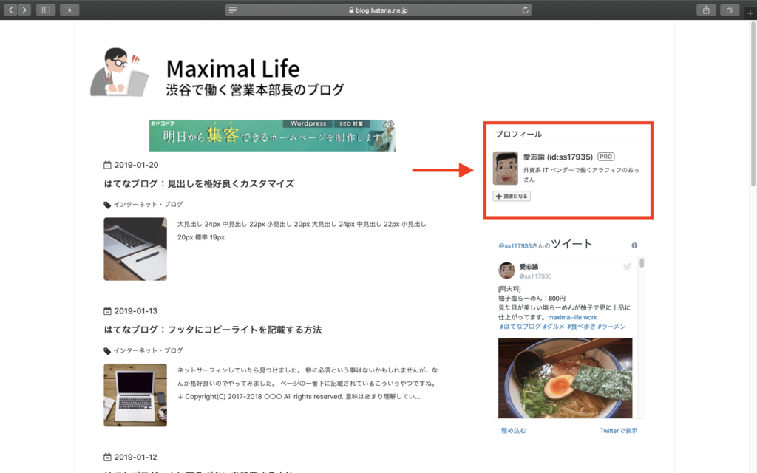
Task: Click the calendar icon beside 2019-01-20
Action: point(107,165)
